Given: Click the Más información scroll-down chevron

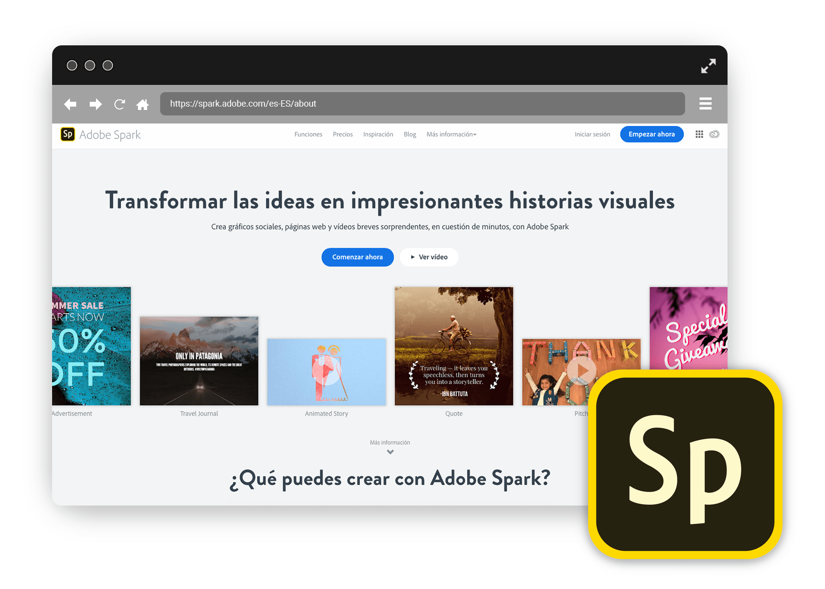Looking at the screenshot, I should click(390, 452).
